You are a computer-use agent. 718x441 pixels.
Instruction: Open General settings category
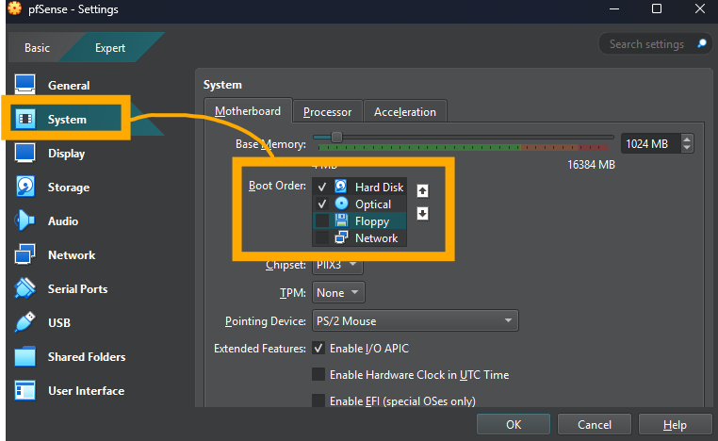pyautogui.click(x=69, y=85)
